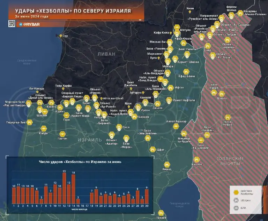Select the Гешер-ха-Зив hexagon marker
Screen dimensions: 268x221
click(x=30, y=122)
